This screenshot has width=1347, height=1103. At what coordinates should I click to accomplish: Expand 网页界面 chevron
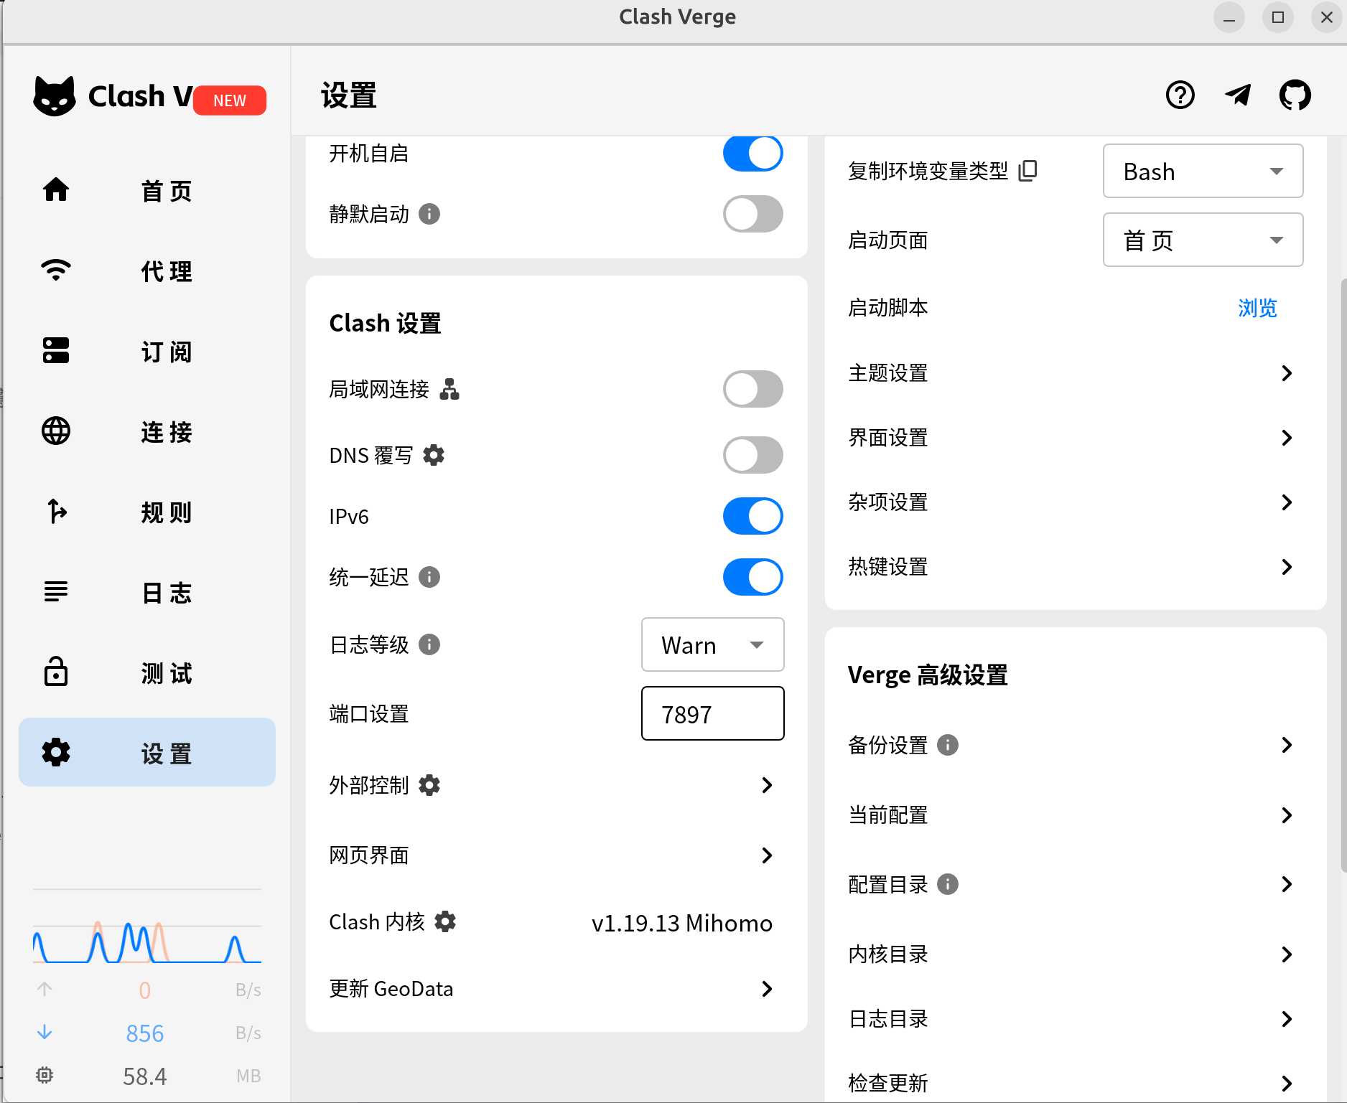[767, 855]
